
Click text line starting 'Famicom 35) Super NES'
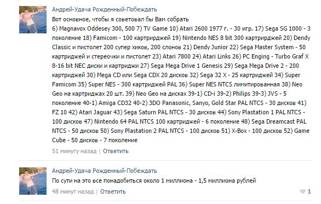pos(177,84)
